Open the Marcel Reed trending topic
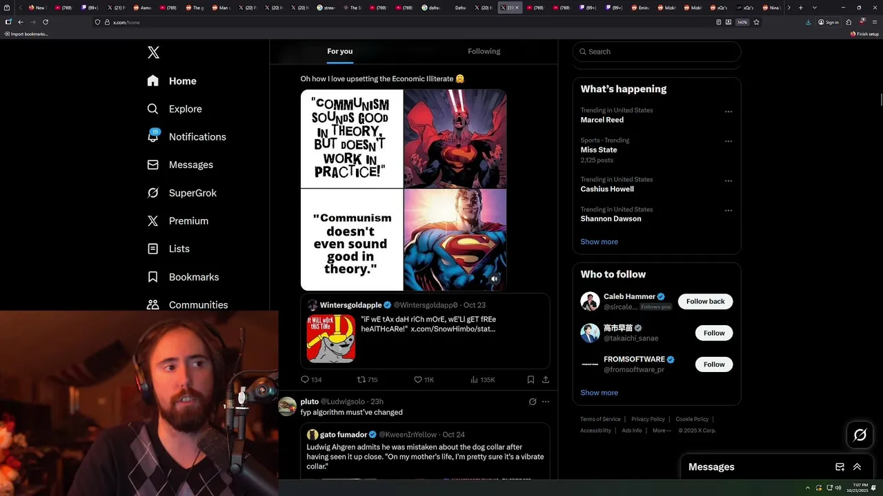Viewport: 883px width, 496px height. pos(602,120)
